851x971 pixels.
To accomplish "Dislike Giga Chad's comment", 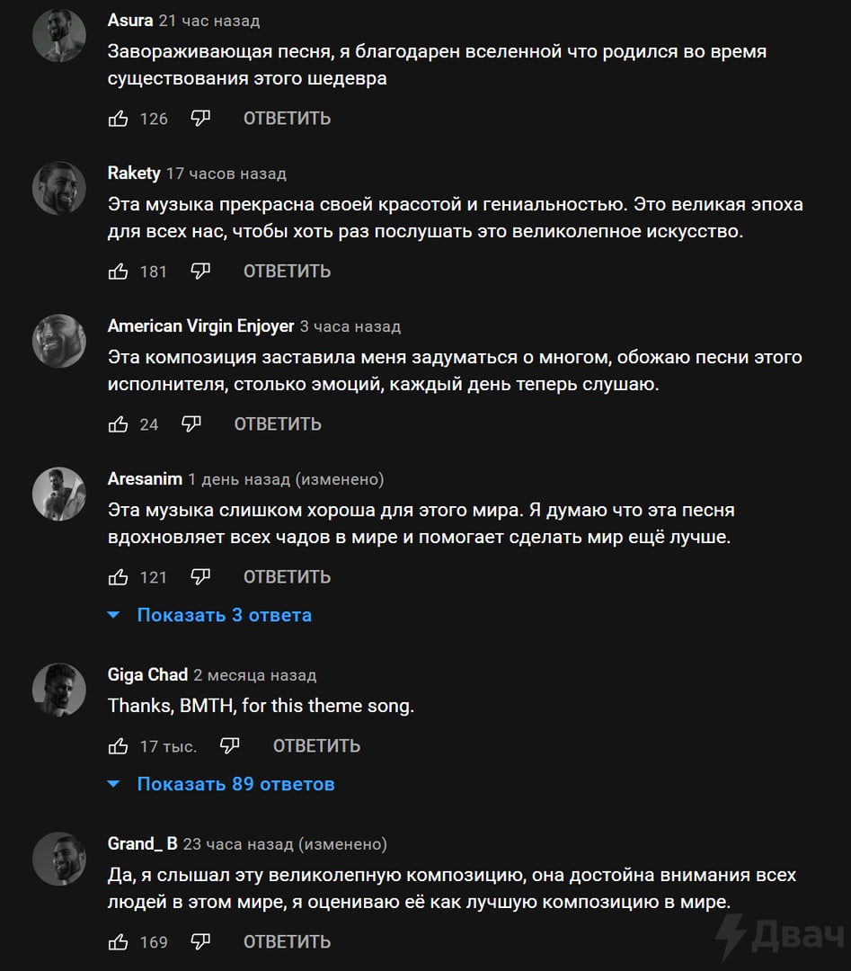I will click(230, 745).
